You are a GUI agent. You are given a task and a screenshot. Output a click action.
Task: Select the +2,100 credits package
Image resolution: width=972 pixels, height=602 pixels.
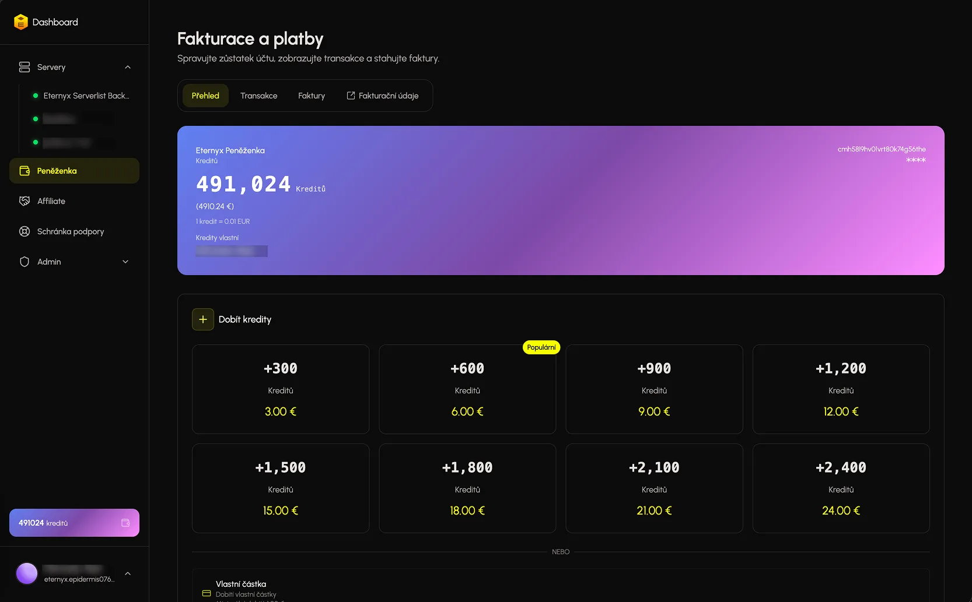tap(654, 488)
